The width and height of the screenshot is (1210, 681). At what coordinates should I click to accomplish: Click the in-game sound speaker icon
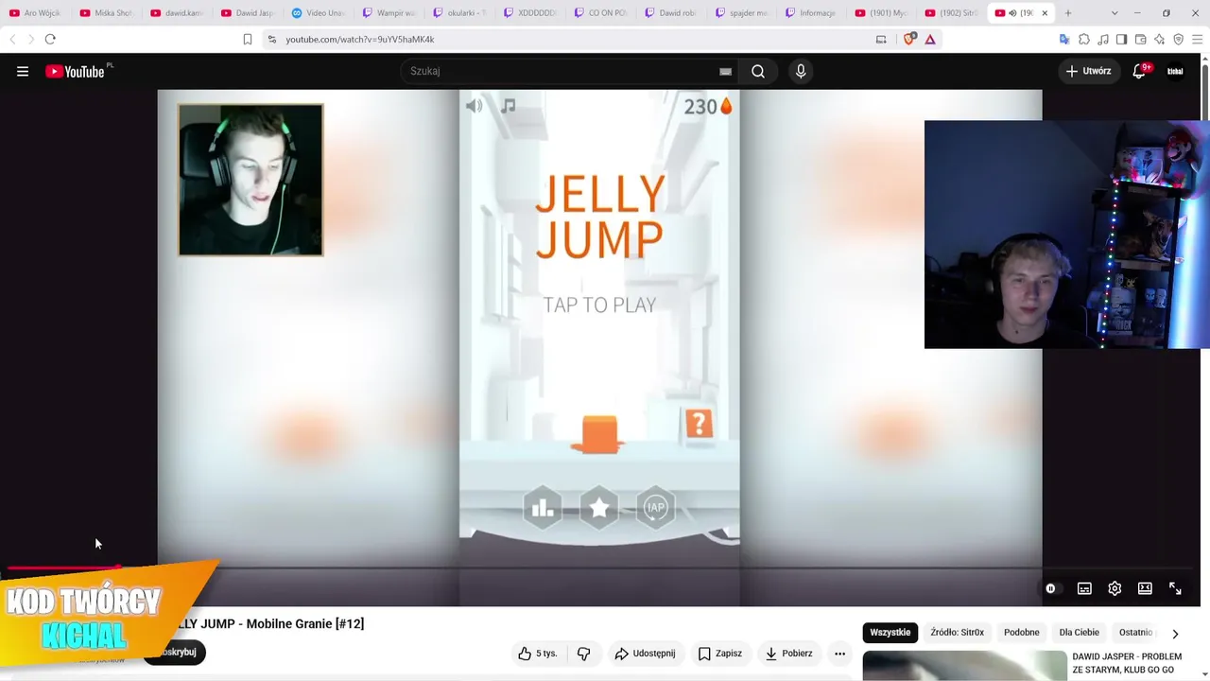pos(475,106)
